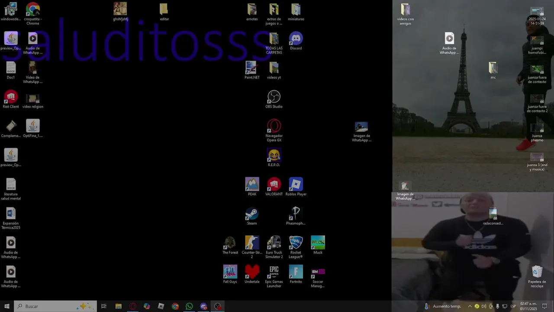Viewport: 554px width, 312px height.
Task: Open the Windows Start menu
Action: [x=7, y=306]
